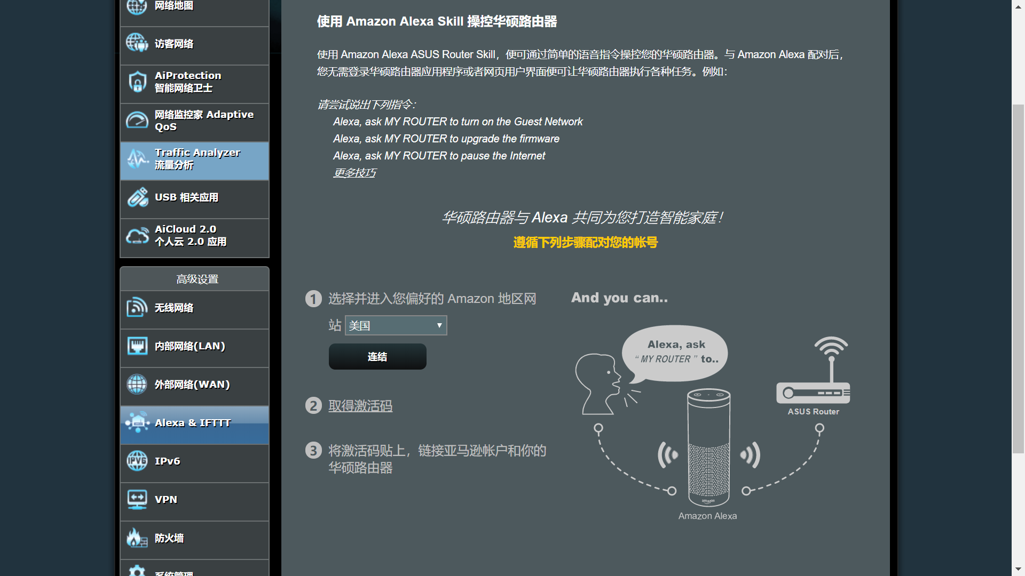The width and height of the screenshot is (1025, 576).
Task: Click command text 'turn on the Guest Network'
Action: tap(522, 122)
